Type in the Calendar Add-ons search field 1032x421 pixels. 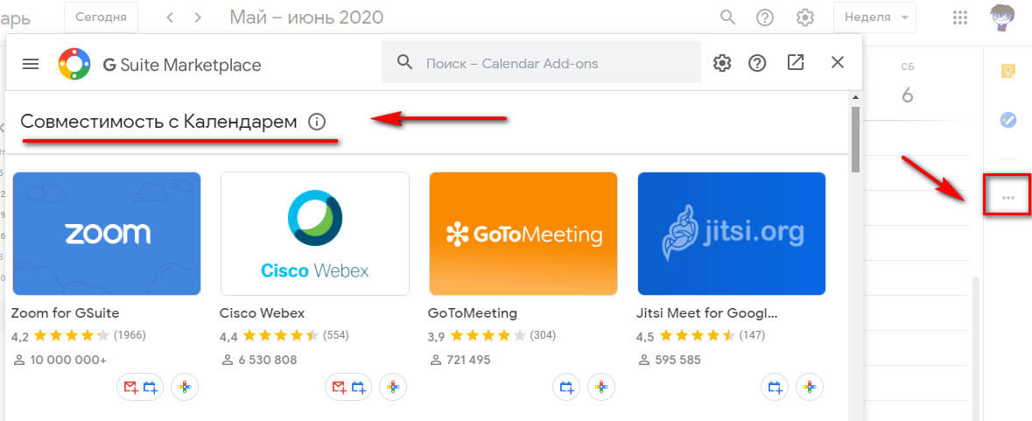[x=551, y=64]
